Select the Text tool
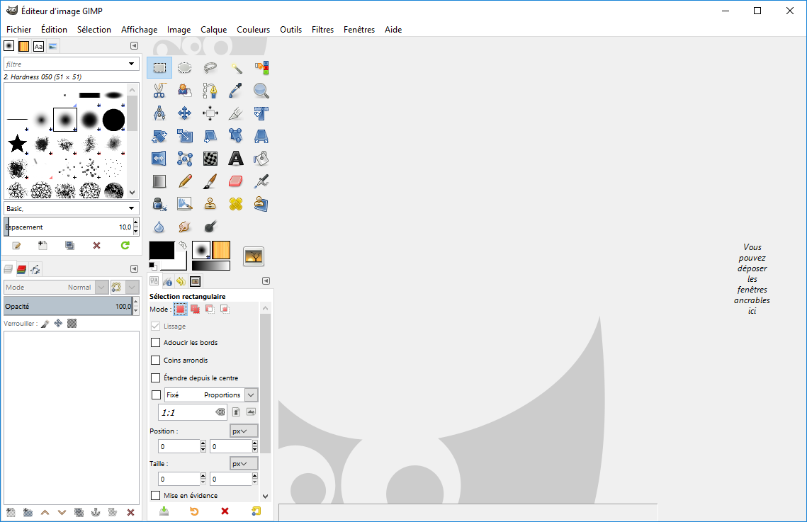The width and height of the screenshot is (807, 522). pos(236,159)
